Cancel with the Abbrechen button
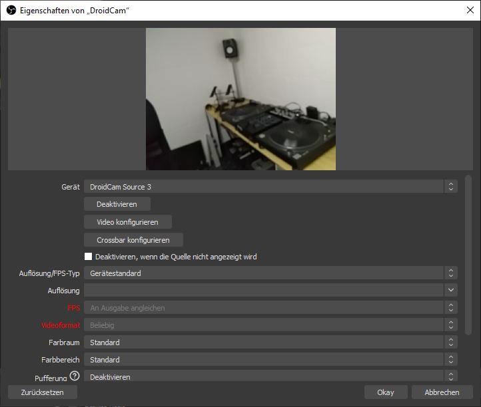 (442, 392)
